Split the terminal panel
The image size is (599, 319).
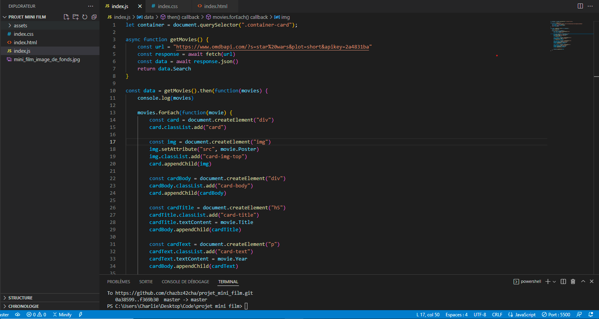[563, 282]
